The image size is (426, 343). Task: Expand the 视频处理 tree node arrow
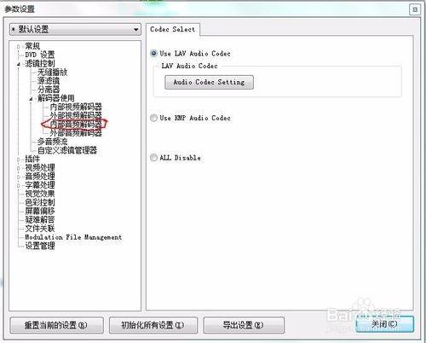pos(19,168)
